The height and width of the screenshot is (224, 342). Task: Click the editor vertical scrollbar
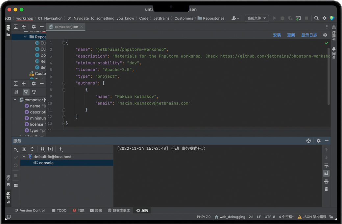click(x=329, y=76)
